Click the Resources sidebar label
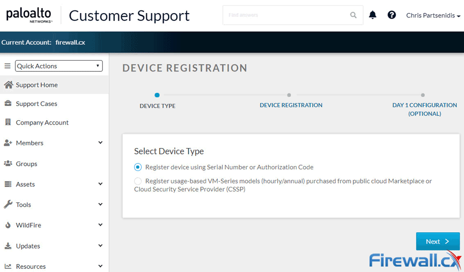 pos(31,267)
